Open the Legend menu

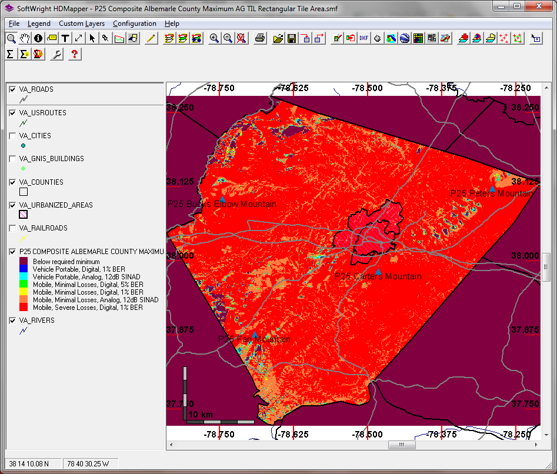click(39, 24)
